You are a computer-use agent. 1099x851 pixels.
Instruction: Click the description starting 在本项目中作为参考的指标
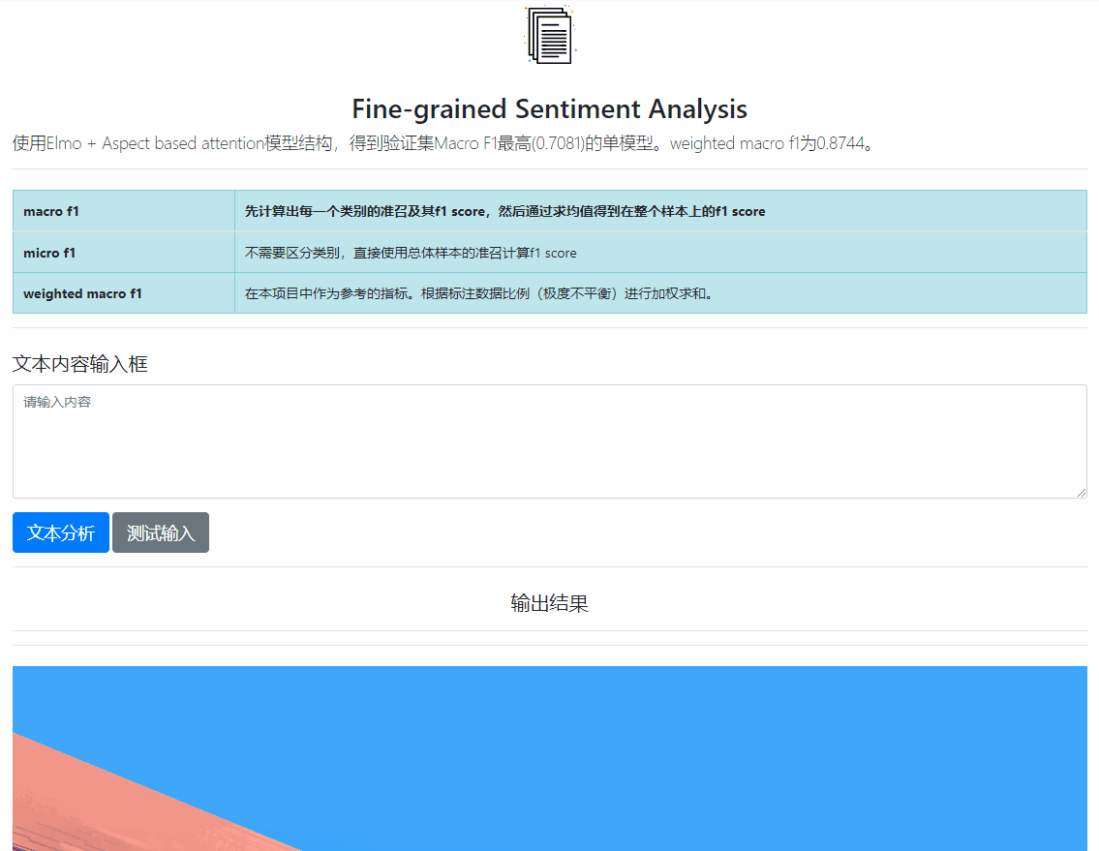478,293
